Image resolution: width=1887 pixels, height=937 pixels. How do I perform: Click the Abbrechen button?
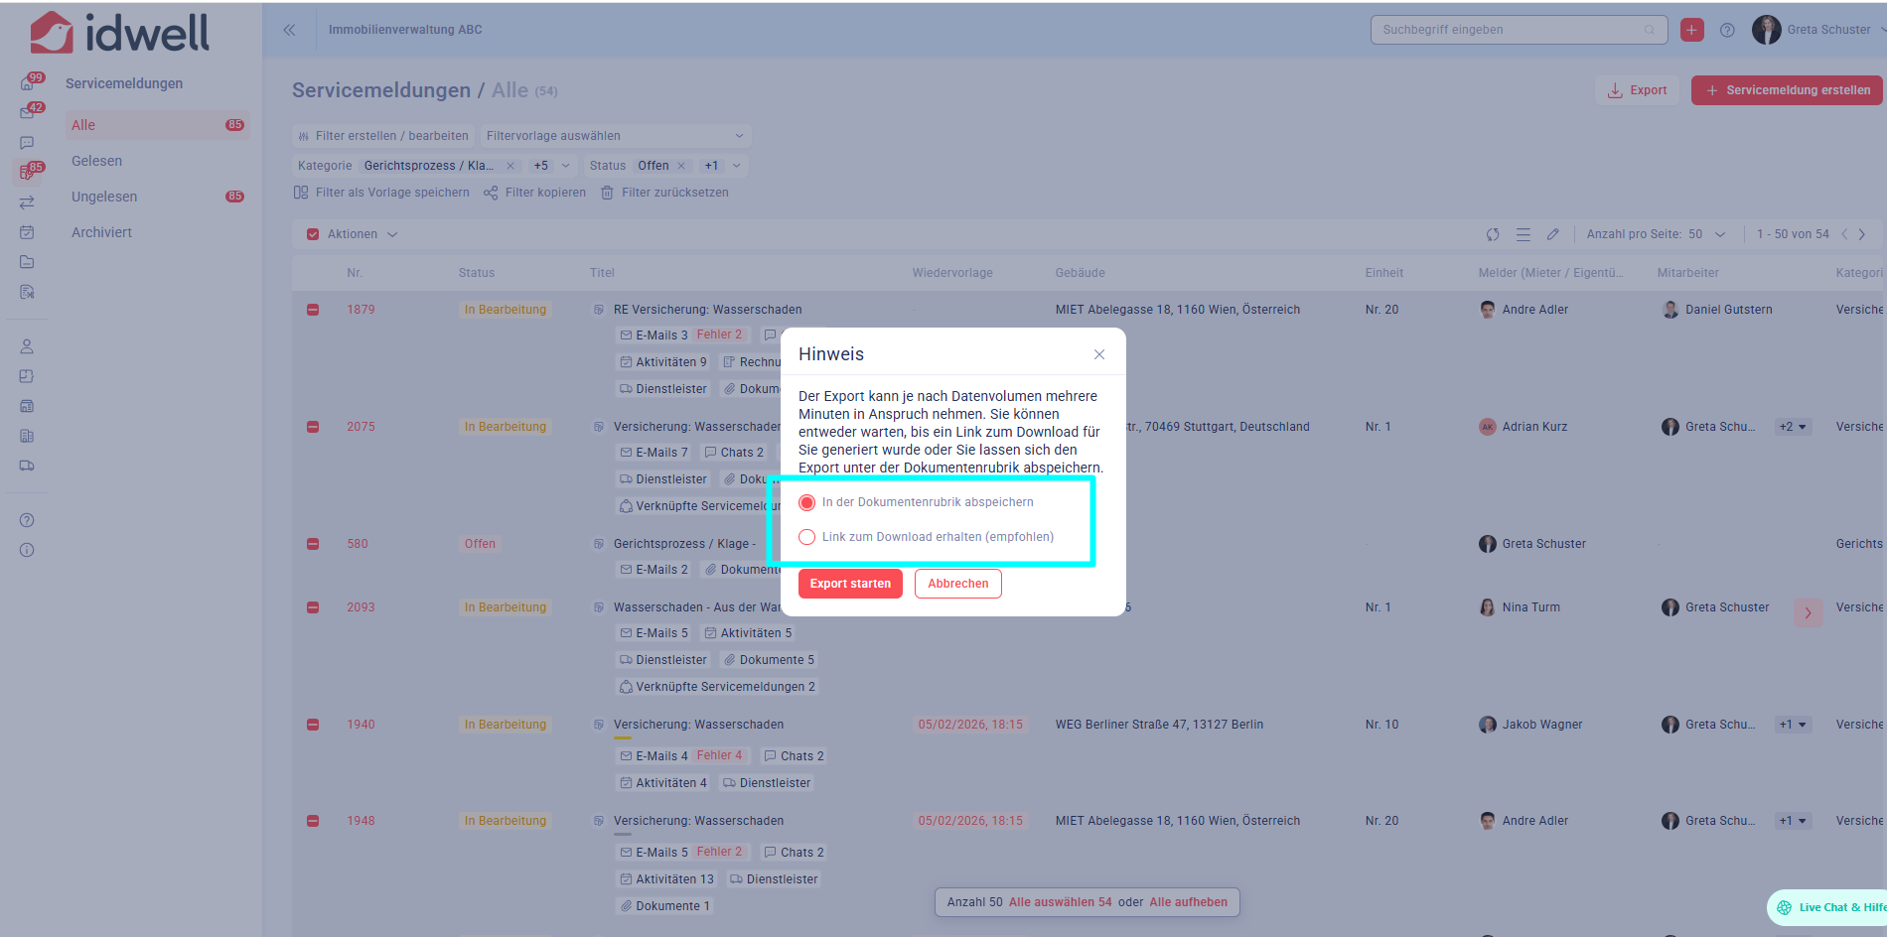coord(957,584)
